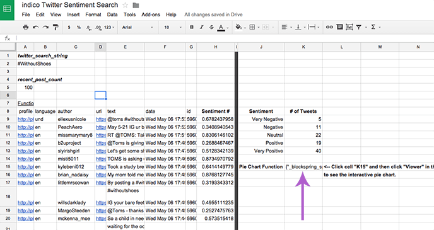Image resolution: width=434 pixels, height=230 pixels.
Task: Expand the filter views arrow
Action: pyautogui.click(x=366, y=27)
